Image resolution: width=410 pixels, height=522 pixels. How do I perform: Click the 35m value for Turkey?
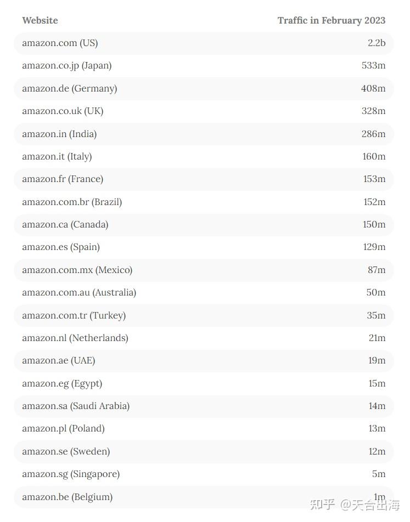376,315
